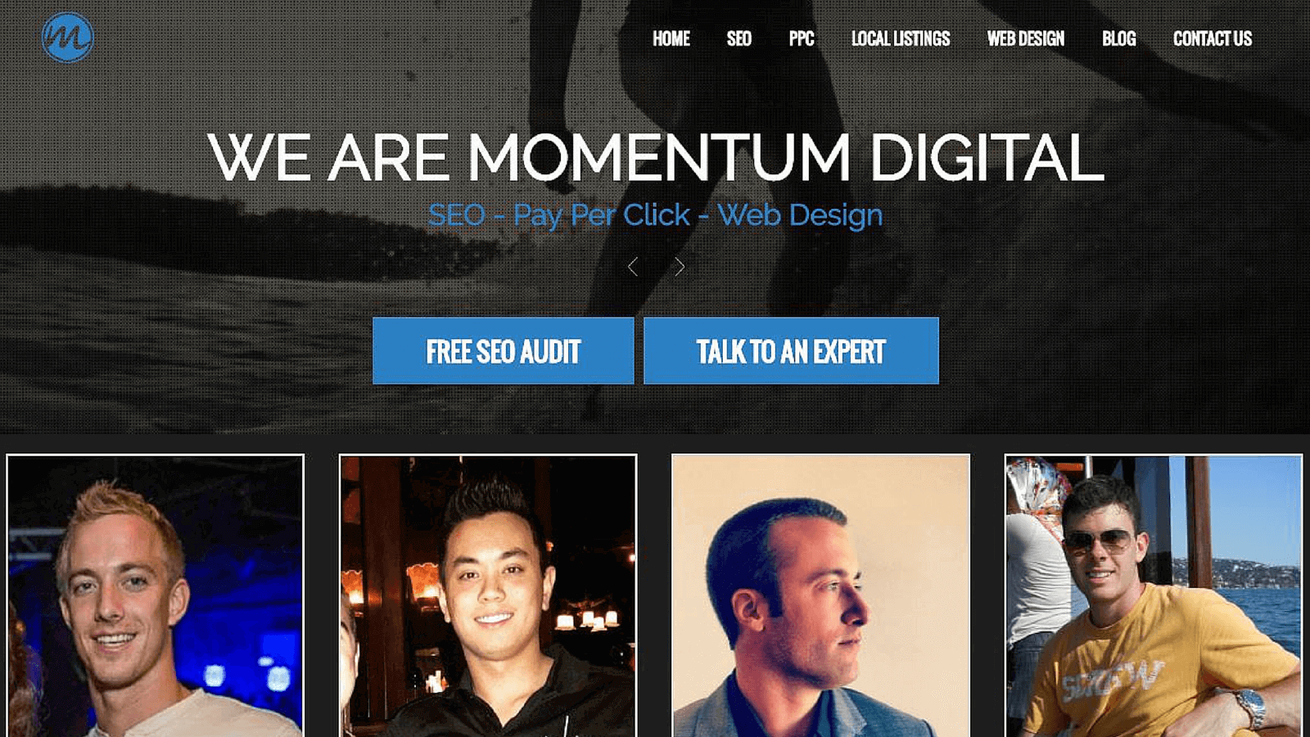
Task: Select PPC in the navigation bar
Action: tap(802, 38)
